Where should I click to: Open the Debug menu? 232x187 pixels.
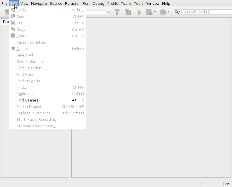98,3
